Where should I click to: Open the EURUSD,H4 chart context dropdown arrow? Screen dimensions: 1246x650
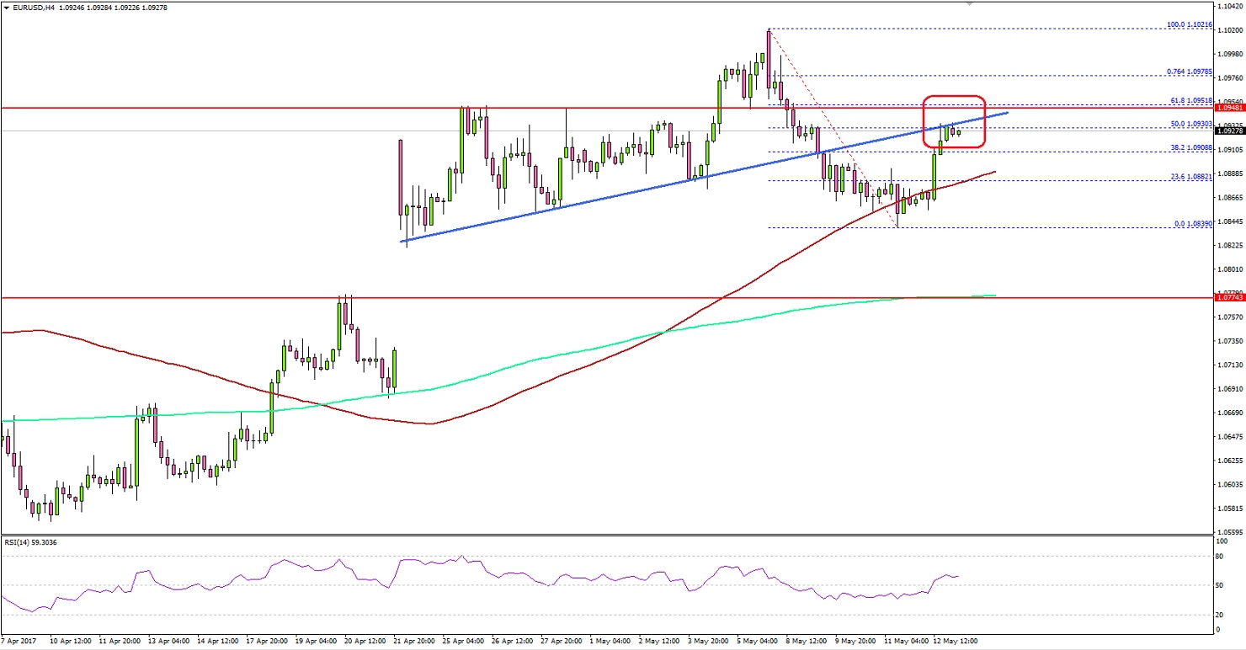(x=7, y=7)
